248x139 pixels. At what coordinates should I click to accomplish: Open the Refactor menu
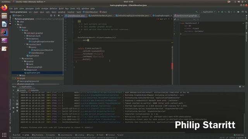pyautogui.click(x=53, y=8)
